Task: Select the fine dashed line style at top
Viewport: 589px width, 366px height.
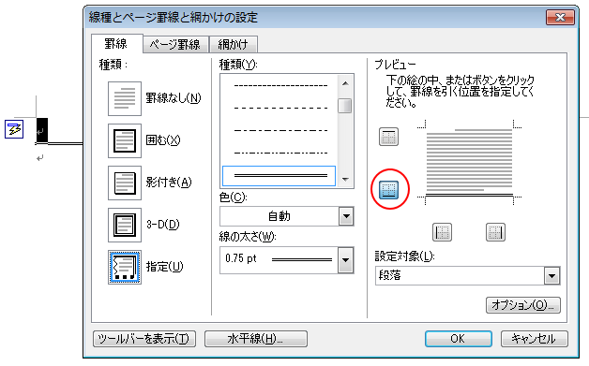Action: point(280,85)
